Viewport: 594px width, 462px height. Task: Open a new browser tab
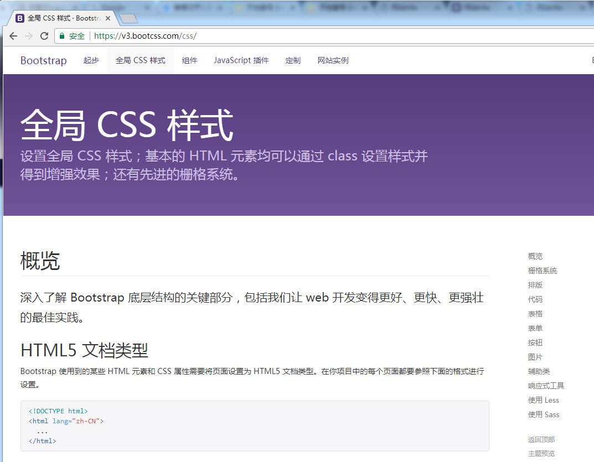[x=128, y=18]
